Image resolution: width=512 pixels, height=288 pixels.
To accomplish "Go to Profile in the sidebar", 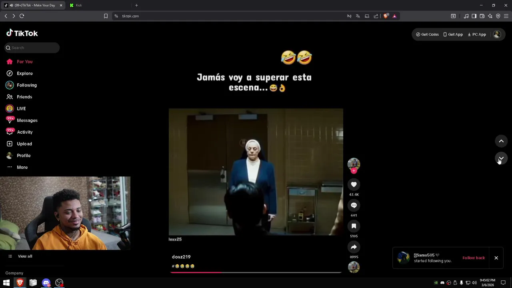I will pos(18,155).
